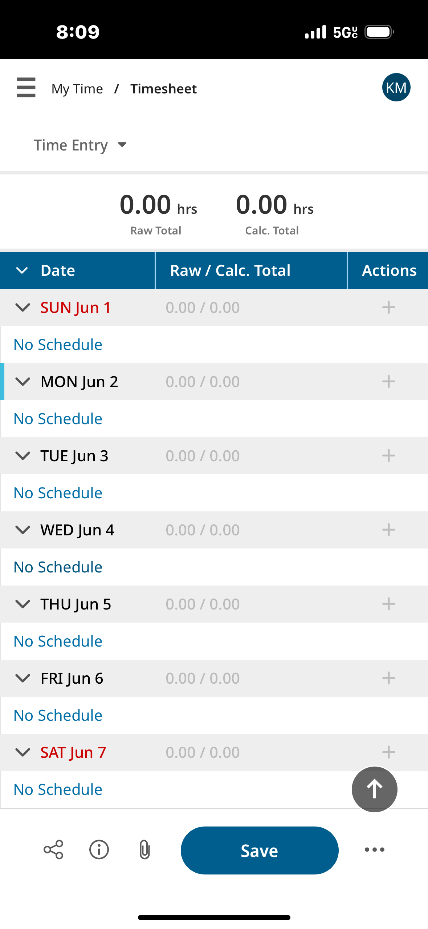
Task: Add time entry for WED Jun 4
Action: click(388, 530)
